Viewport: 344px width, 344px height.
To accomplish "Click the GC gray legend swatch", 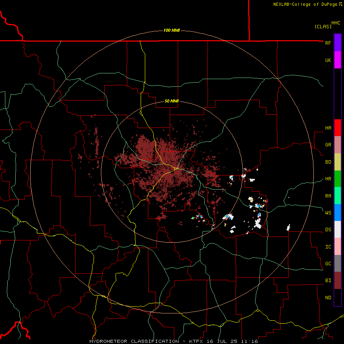I will pos(338,263).
